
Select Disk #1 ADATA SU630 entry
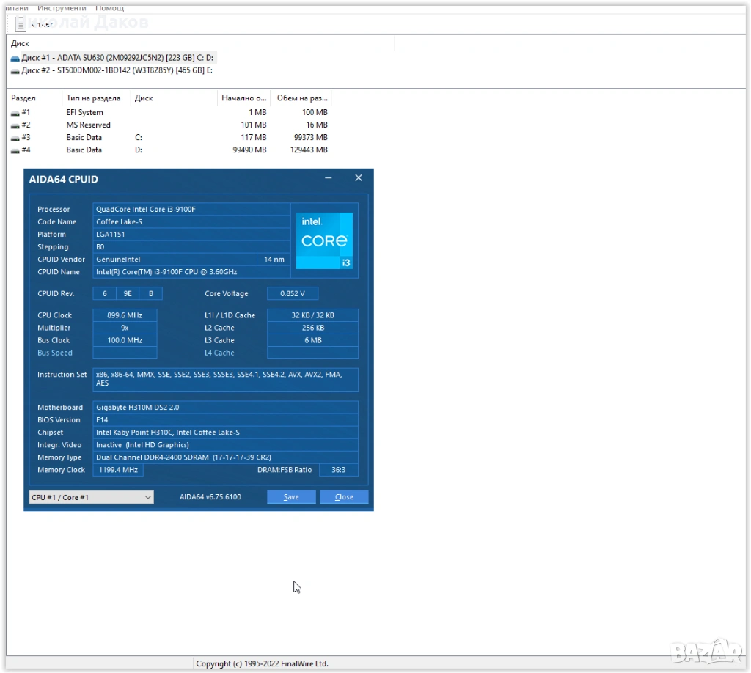point(114,58)
